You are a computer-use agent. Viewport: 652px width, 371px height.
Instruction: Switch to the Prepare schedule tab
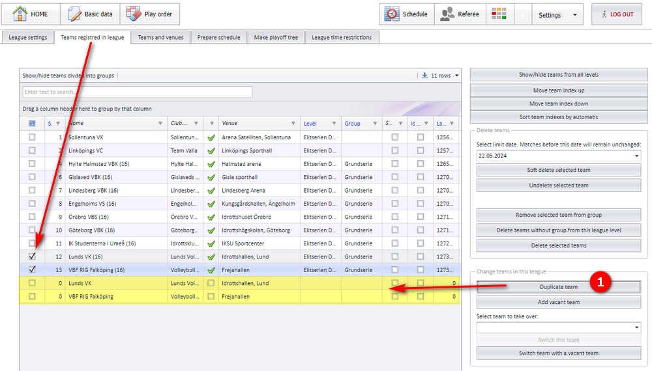(218, 37)
